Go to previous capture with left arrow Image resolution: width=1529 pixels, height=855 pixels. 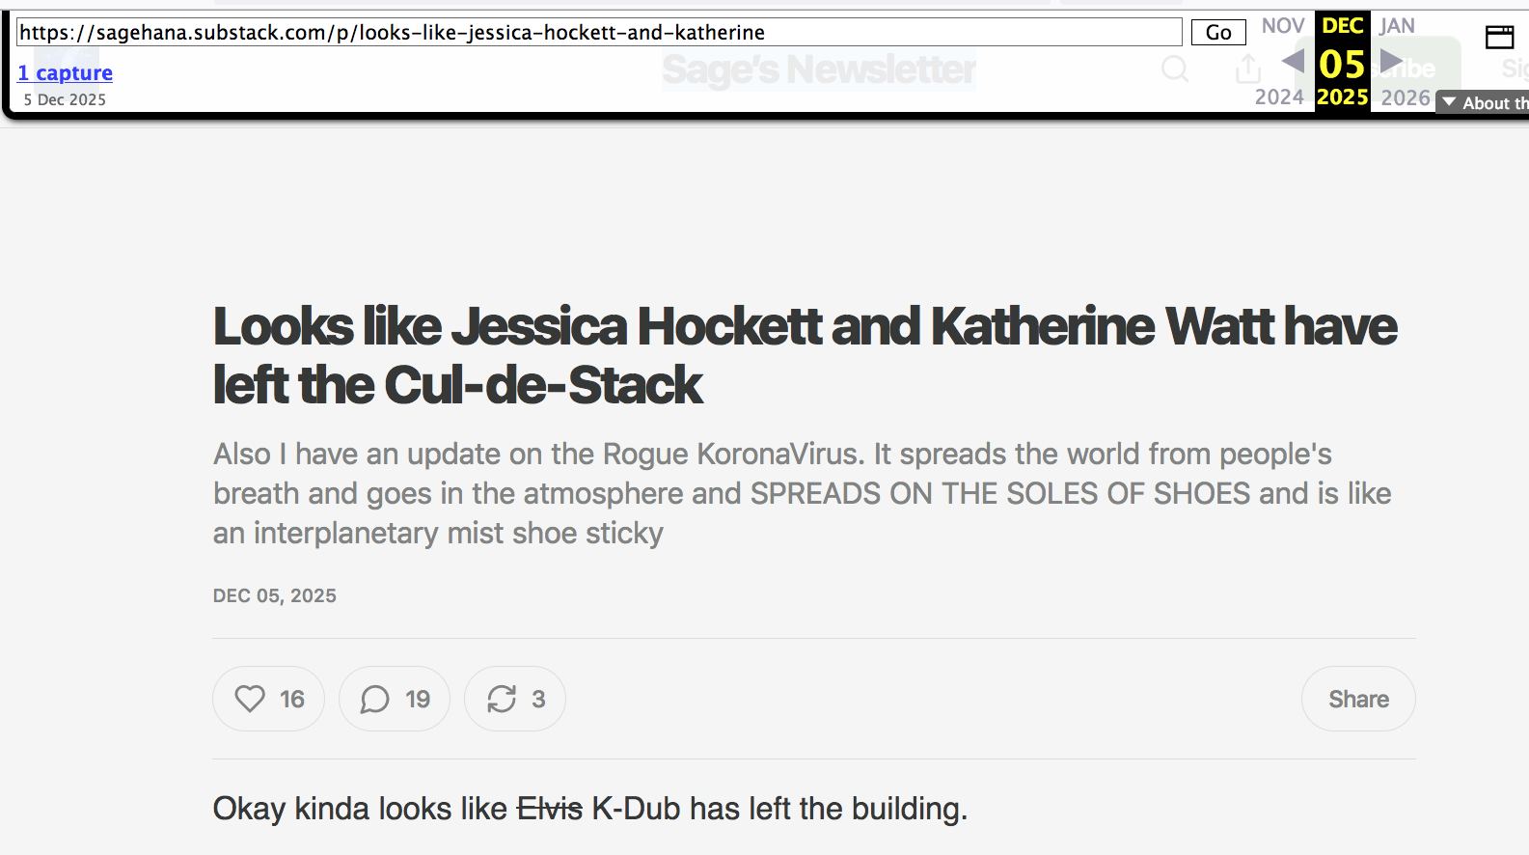(1293, 62)
